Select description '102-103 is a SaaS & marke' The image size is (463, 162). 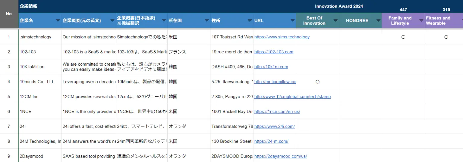tap(89, 52)
